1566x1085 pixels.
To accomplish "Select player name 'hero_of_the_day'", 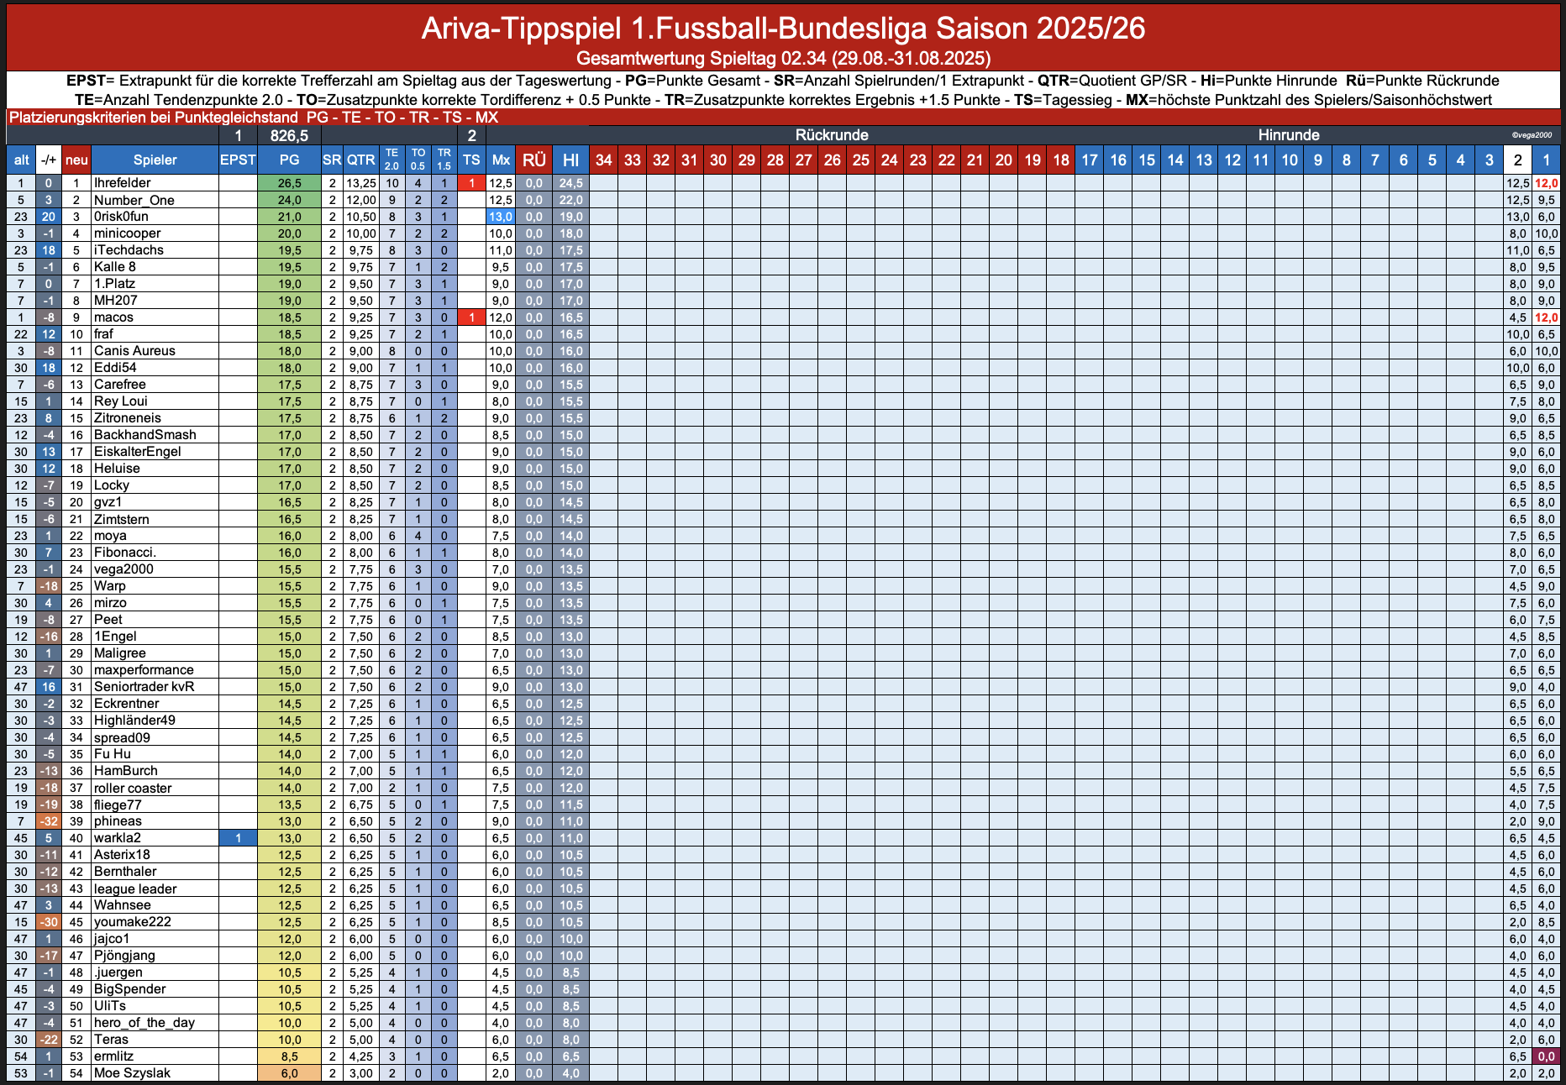I will (145, 1023).
